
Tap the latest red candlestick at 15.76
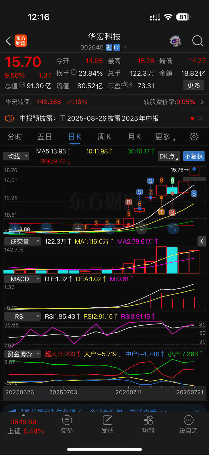[x=194, y=172]
